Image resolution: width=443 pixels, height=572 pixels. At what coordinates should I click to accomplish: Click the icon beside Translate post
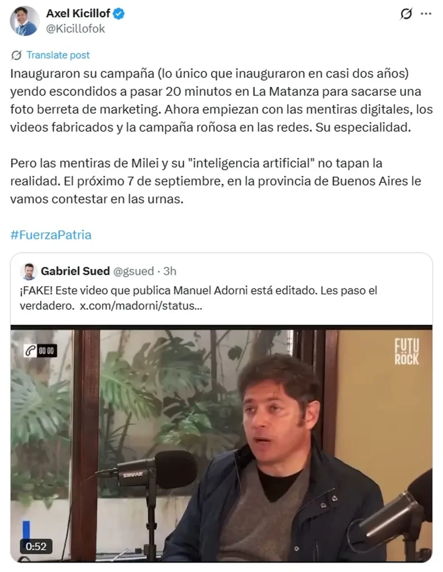tap(16, 55)
